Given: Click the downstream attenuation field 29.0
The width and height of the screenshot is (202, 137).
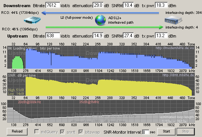Looking at the screenshot, I should pos(98,5).
